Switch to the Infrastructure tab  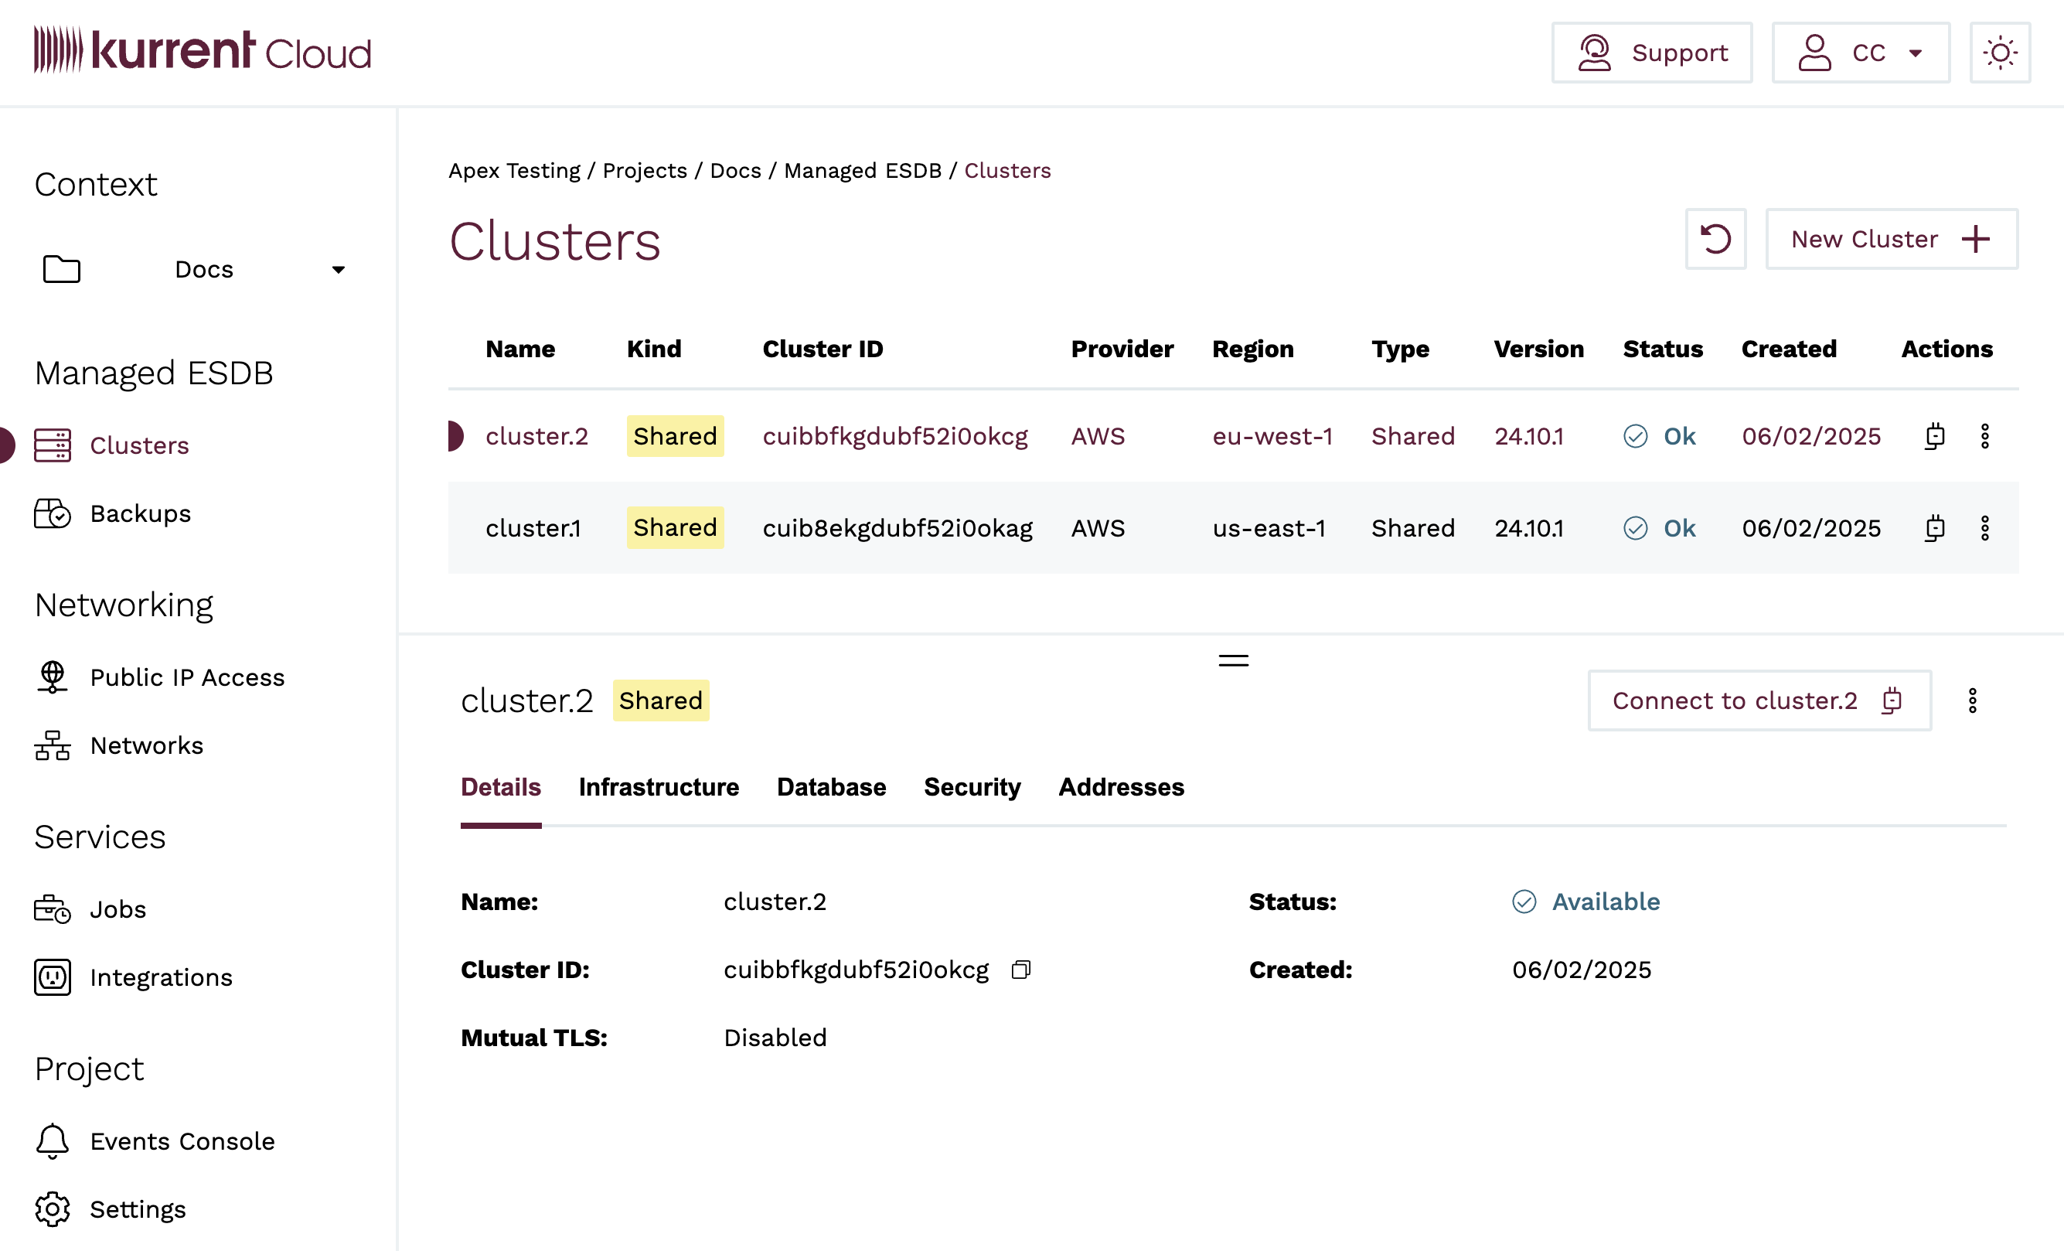659,787
